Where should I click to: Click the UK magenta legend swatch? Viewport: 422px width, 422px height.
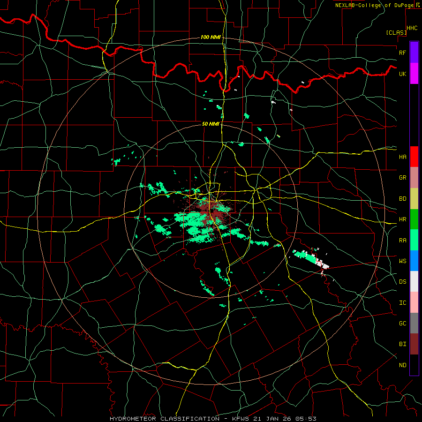point(414,74)
